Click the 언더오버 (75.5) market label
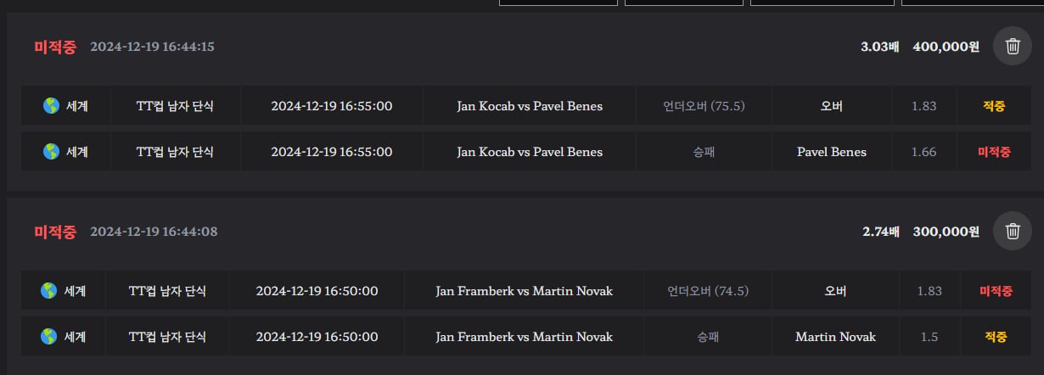 [x=704, y=106]
